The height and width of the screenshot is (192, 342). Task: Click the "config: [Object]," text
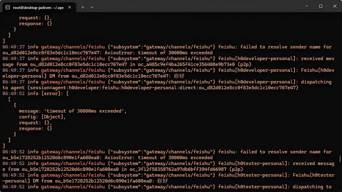(x=42, y=117)
